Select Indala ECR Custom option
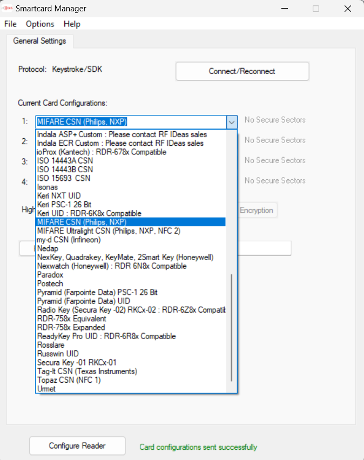Screen dimensions: 364x460 (x=131, y=143)
